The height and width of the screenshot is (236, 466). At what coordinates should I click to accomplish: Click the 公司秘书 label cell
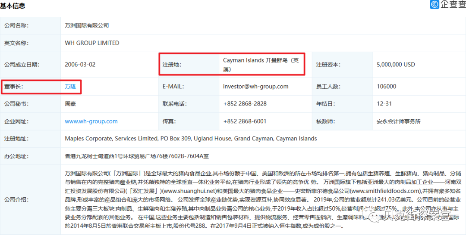click(30, 104)
